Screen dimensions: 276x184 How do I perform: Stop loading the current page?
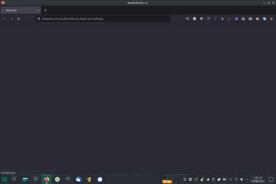pos(19,19)
